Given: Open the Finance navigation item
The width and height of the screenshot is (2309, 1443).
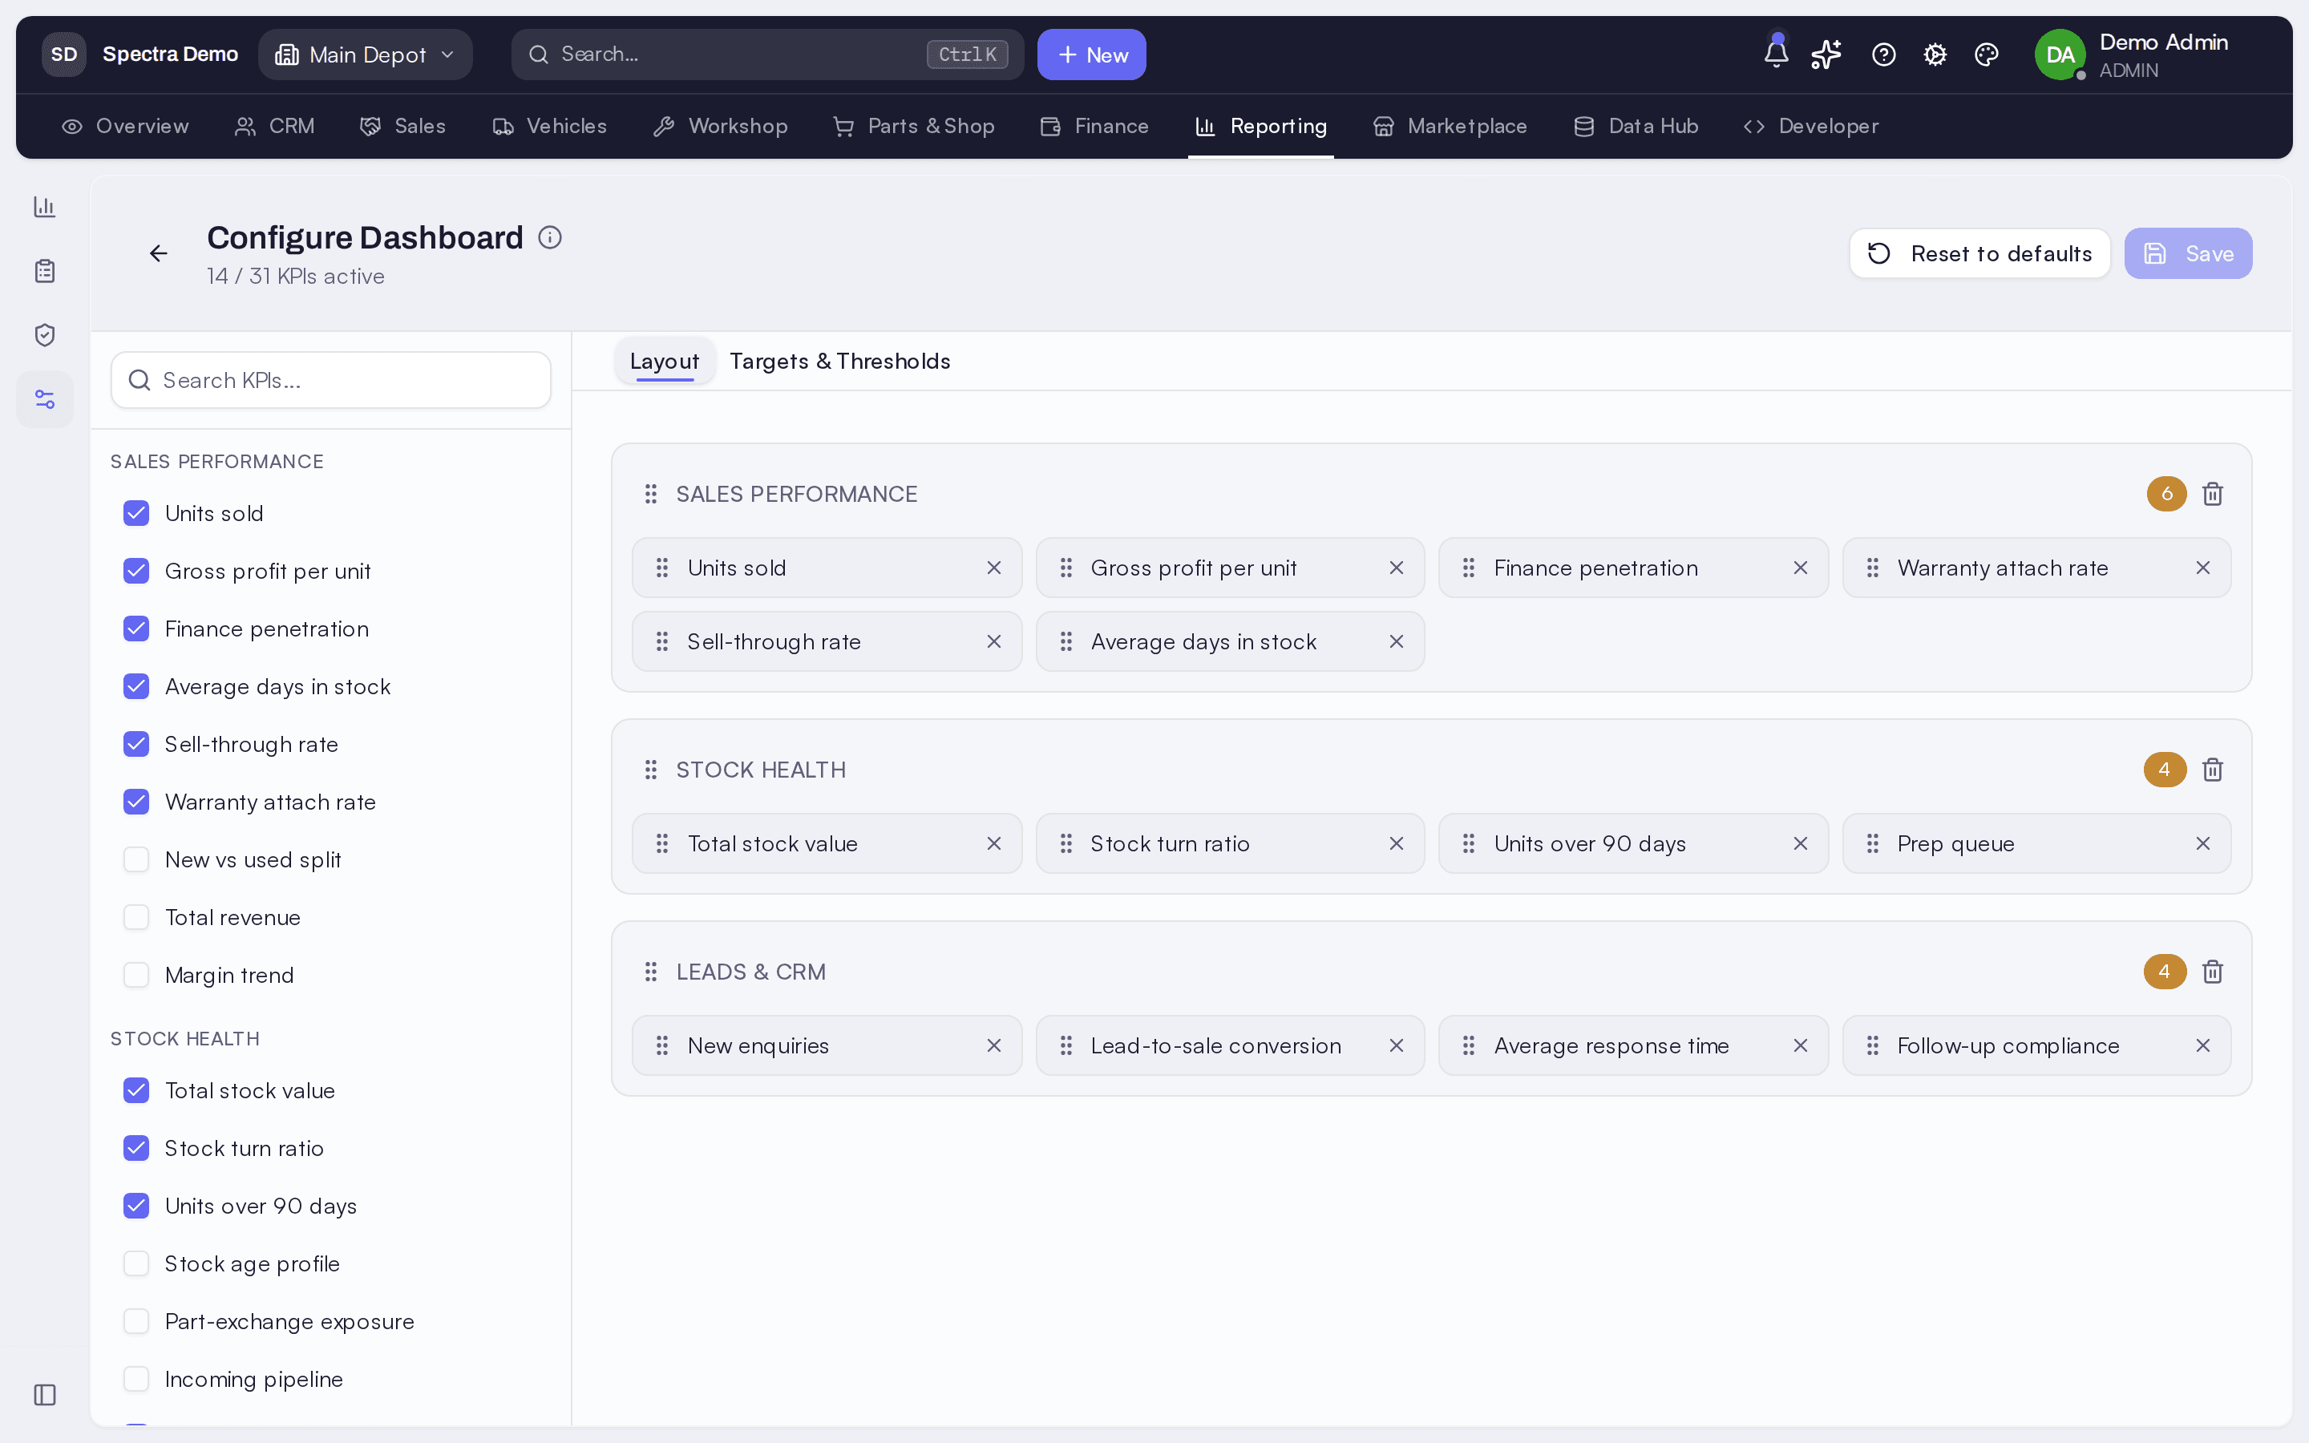Looking at the screenshot, I should coord(1094,126).
